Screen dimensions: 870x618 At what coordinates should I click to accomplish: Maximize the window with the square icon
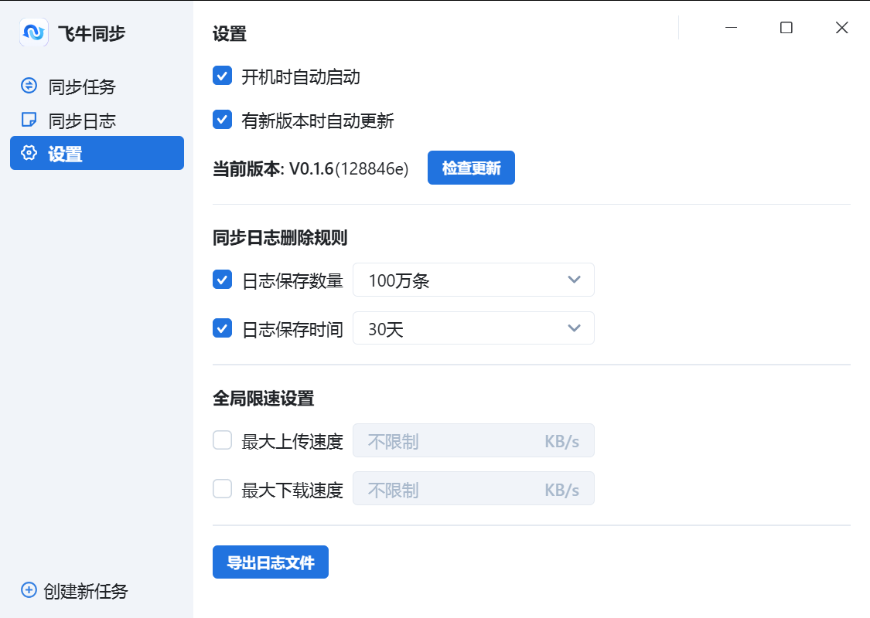pos(786,28)
